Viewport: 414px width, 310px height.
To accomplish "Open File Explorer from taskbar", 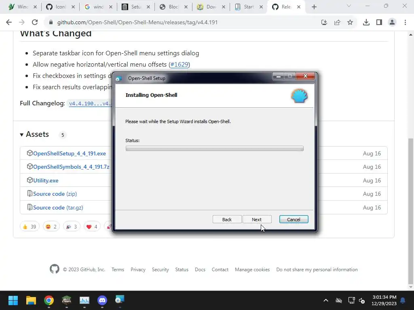I will pyautogui.click(x=31, y=300).
